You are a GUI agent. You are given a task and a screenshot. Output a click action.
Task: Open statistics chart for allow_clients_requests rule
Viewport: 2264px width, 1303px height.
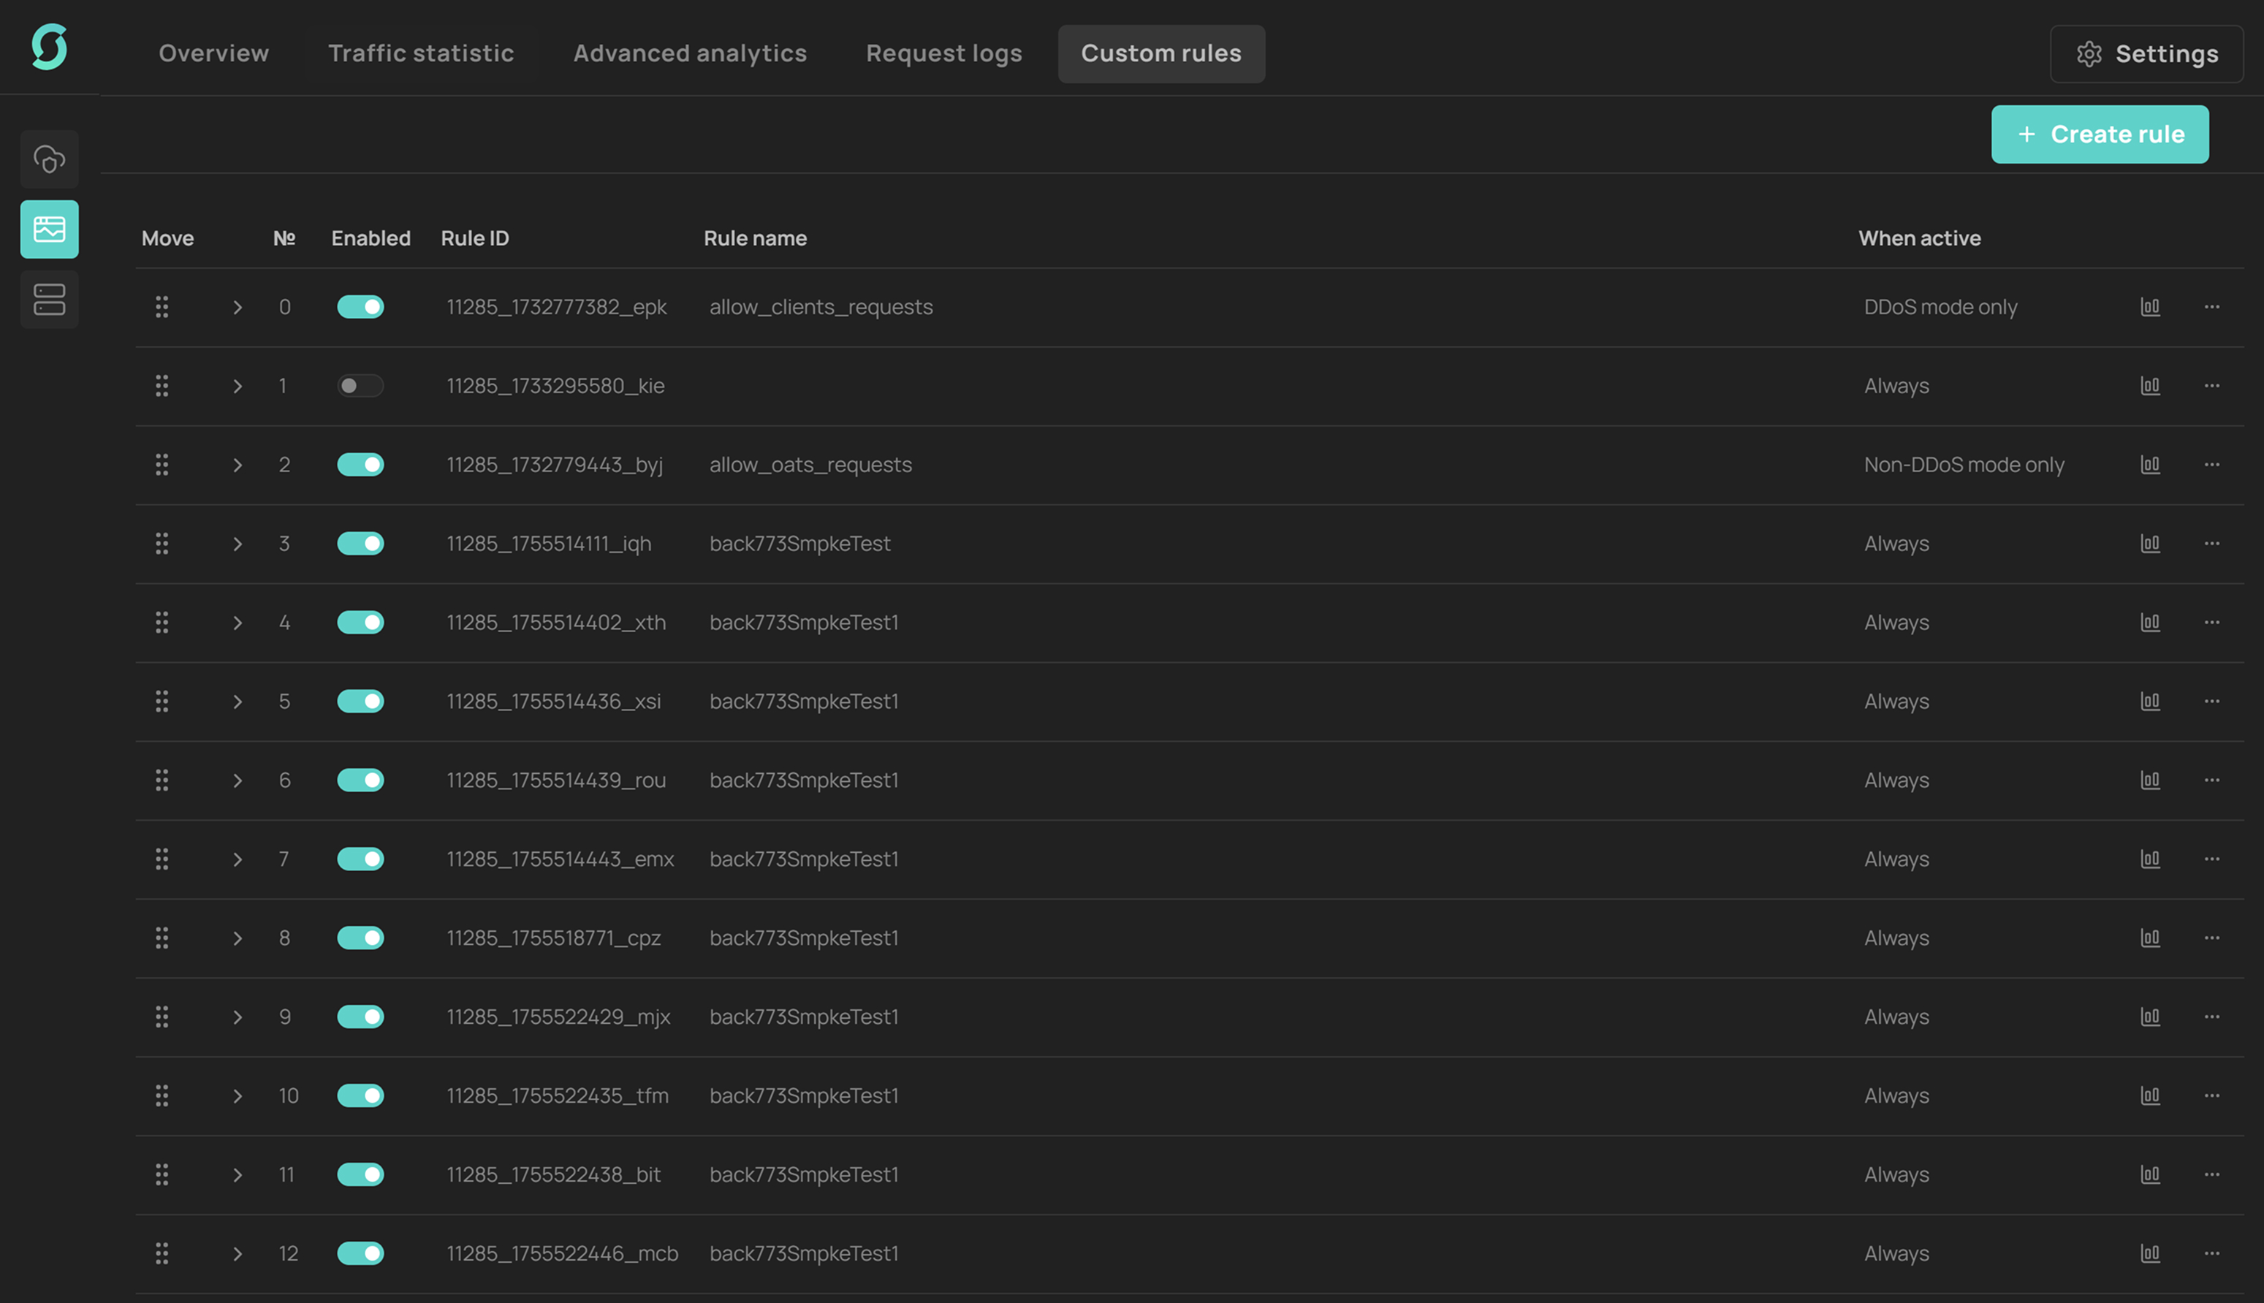[2149, 307]
